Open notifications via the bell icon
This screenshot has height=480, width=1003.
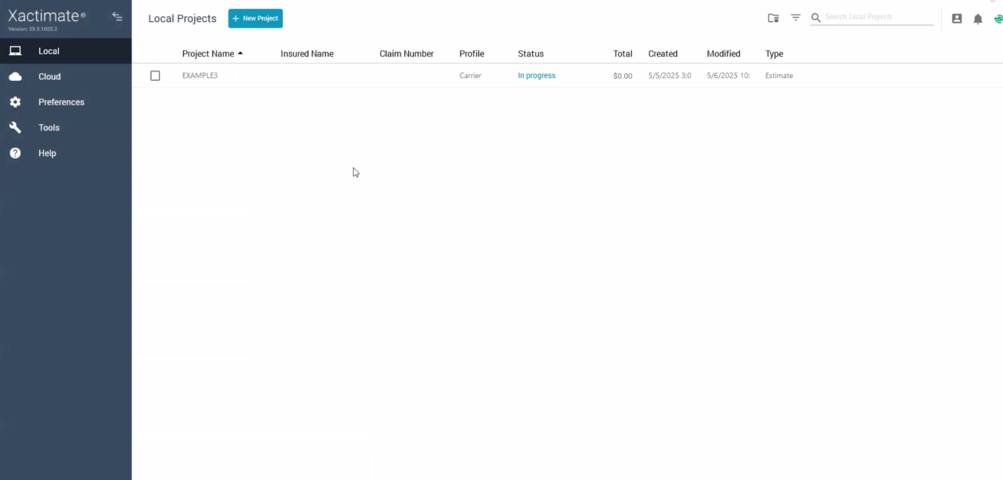[x=978, y=19]
